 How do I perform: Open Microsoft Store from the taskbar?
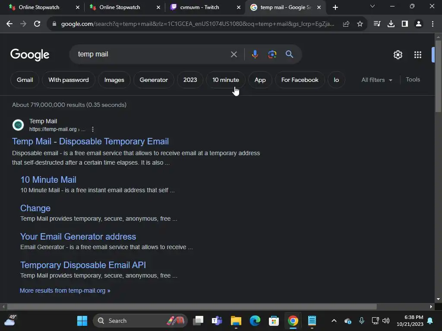click(x=274, y=321)
